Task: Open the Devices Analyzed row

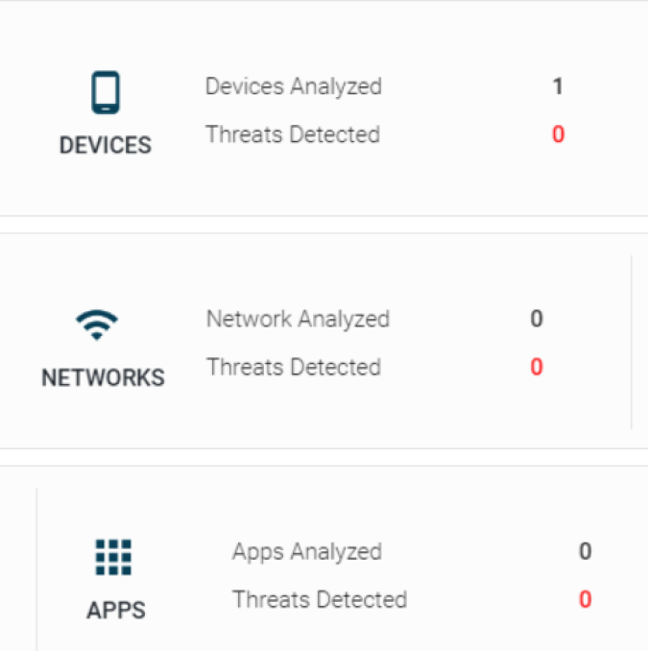Action: pos(293,86)
